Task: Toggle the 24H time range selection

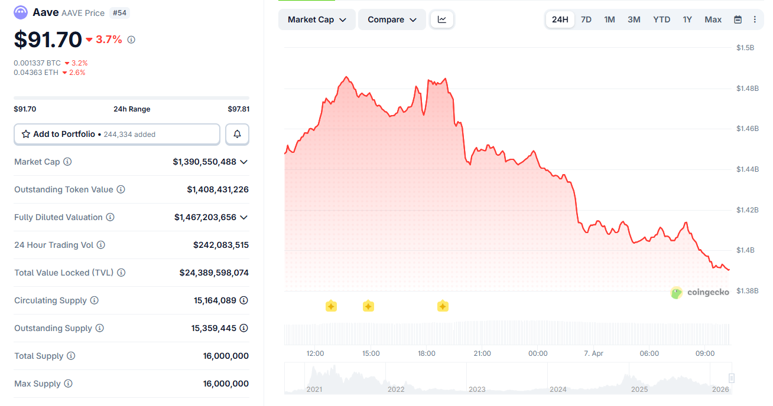Action: click(560, 19)
